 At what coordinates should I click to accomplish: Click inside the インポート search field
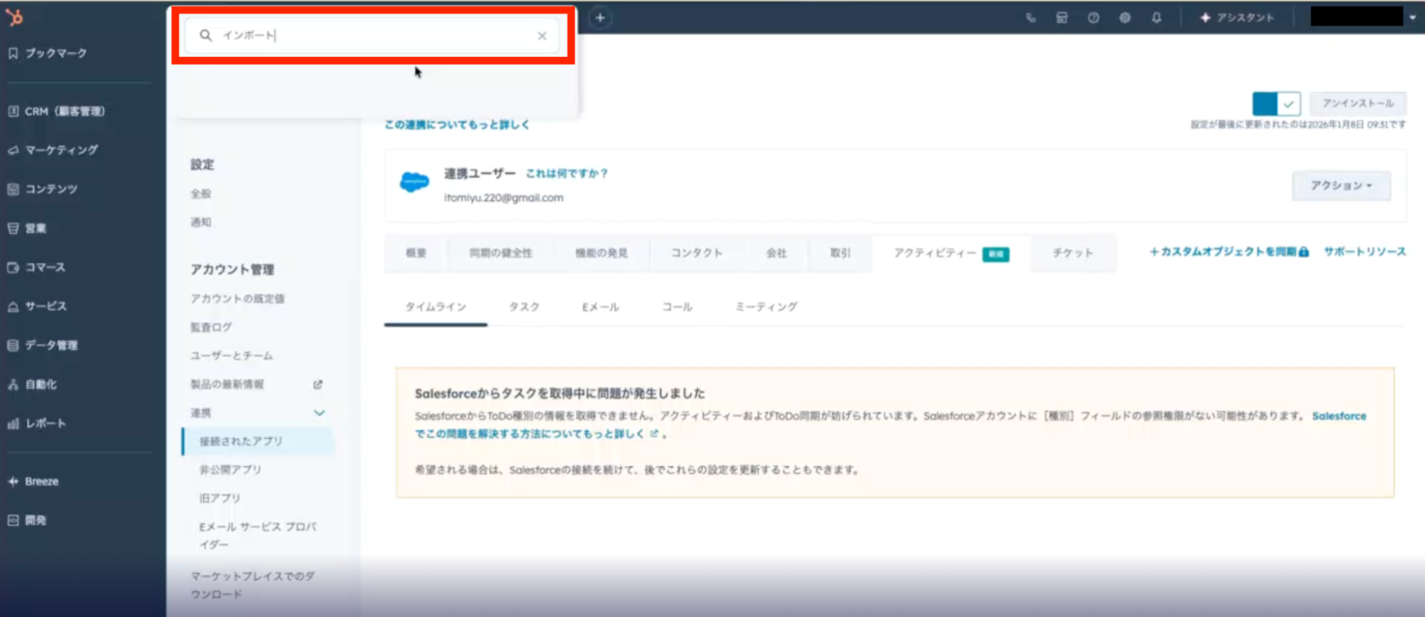point(371,36)
